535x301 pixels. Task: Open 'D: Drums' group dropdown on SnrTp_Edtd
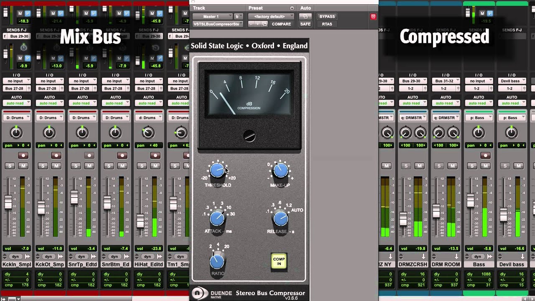[82, 118]
